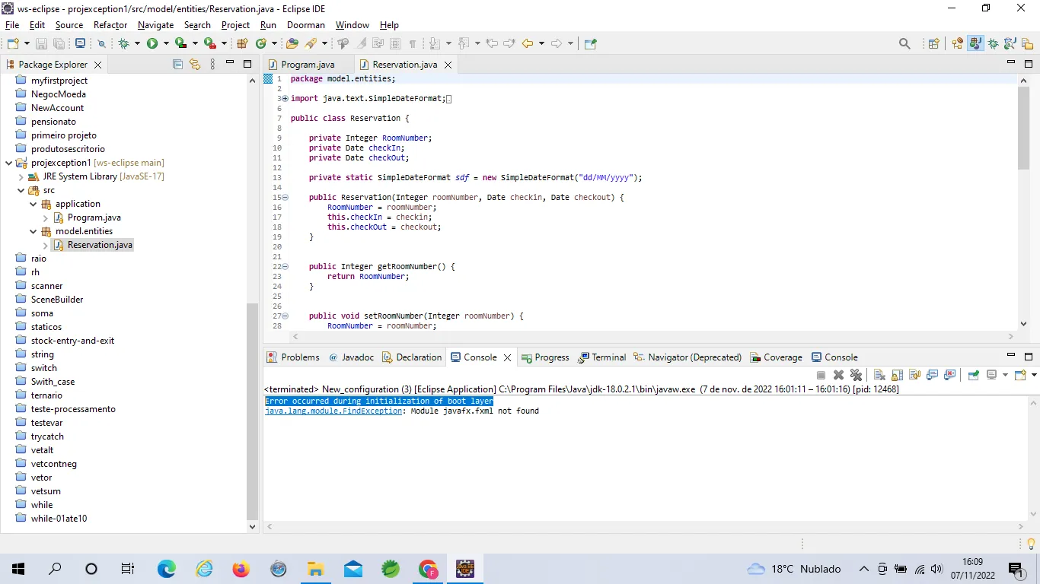Toggle Scroll Lock in Console toolbar
1040x584 pixels.
(897, 375)
